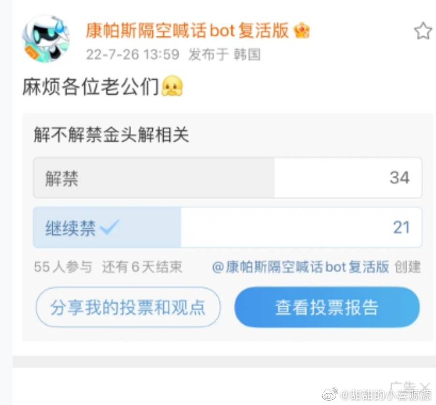Tap the crown badge beside username

301,31
